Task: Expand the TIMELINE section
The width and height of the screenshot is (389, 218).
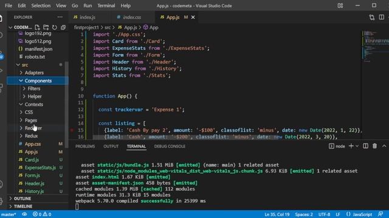Action: (23, 206)
